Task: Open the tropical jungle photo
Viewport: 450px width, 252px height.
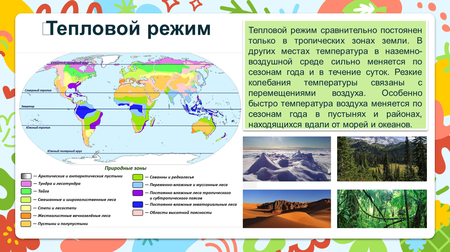Action: (382, 209)
